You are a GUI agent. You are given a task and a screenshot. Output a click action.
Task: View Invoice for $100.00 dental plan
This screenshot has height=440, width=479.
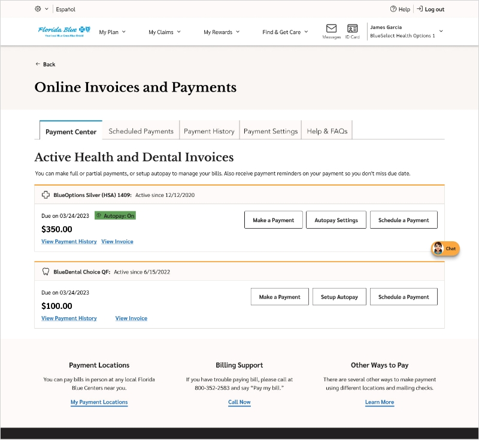click(x=131, y=318)
